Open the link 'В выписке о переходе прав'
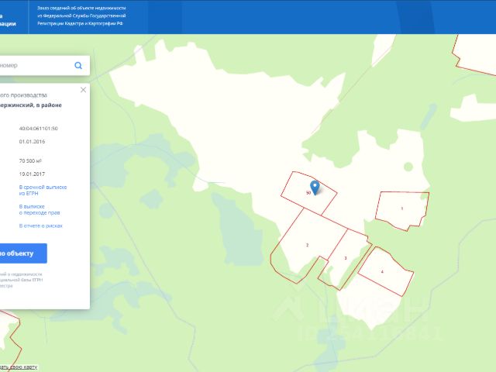The image size is (496, 372). (39, 209)
